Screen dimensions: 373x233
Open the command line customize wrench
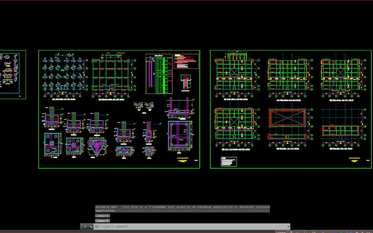click(x=90, y=226)
